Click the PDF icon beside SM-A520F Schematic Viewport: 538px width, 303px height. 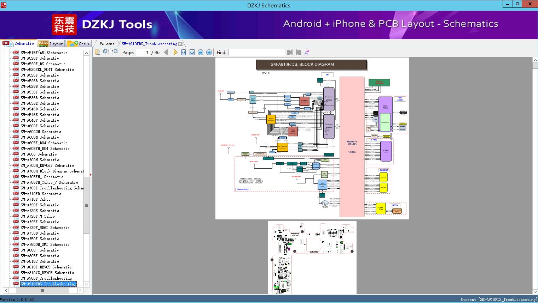16,58
